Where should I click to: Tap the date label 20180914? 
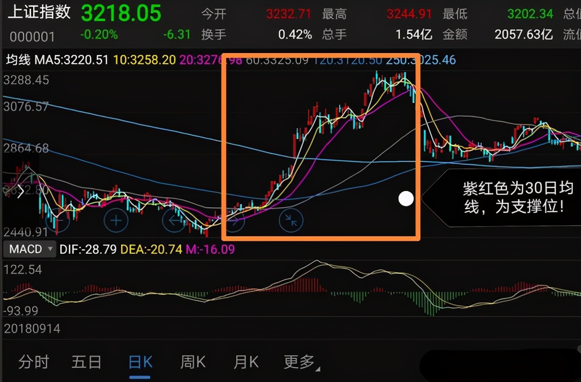click(x=32, y=328)
